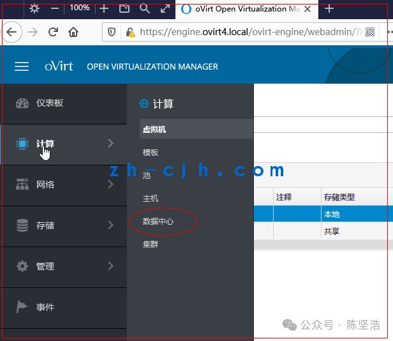Open the 事件 events menu
The height and width of the screenshot is (341, 393).
pyautogui.click(x=63, y=308)
